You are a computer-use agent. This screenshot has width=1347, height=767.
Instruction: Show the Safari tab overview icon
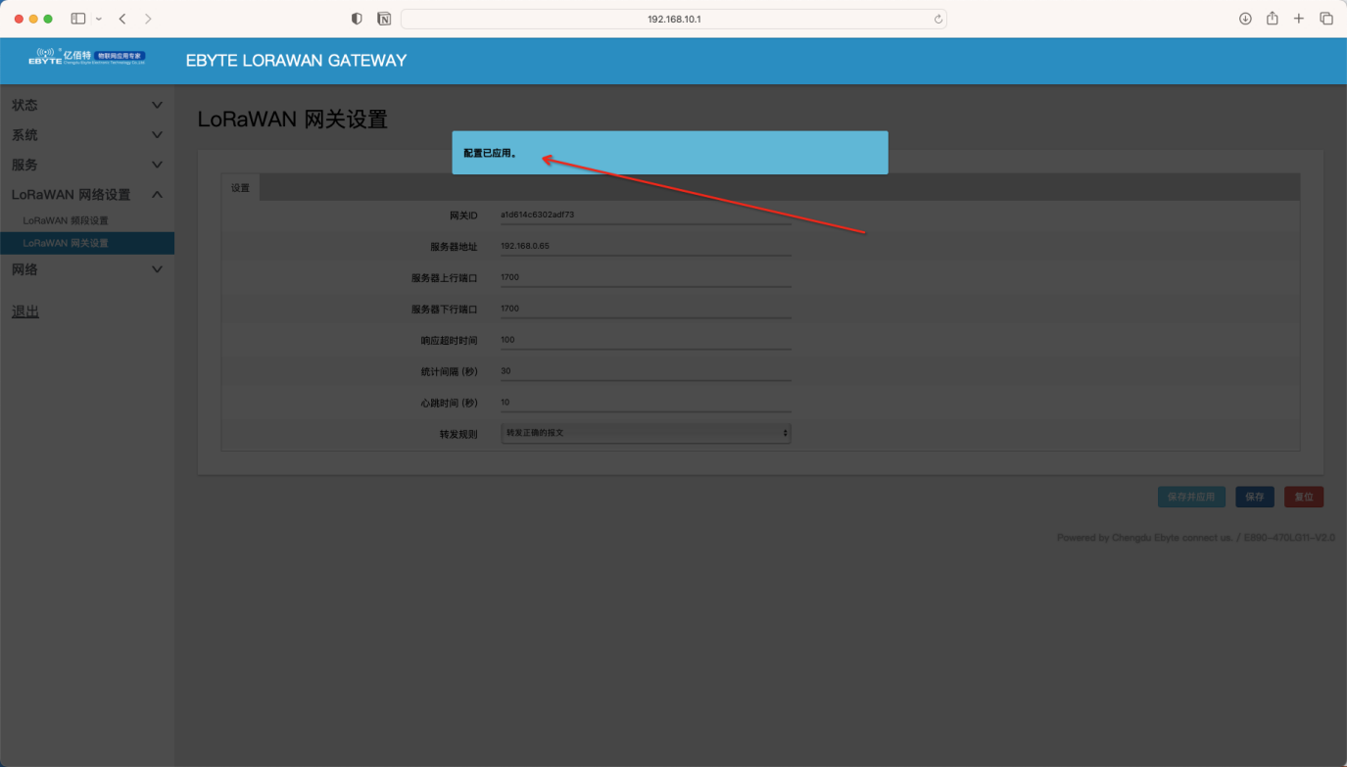tap(1326, 18)
